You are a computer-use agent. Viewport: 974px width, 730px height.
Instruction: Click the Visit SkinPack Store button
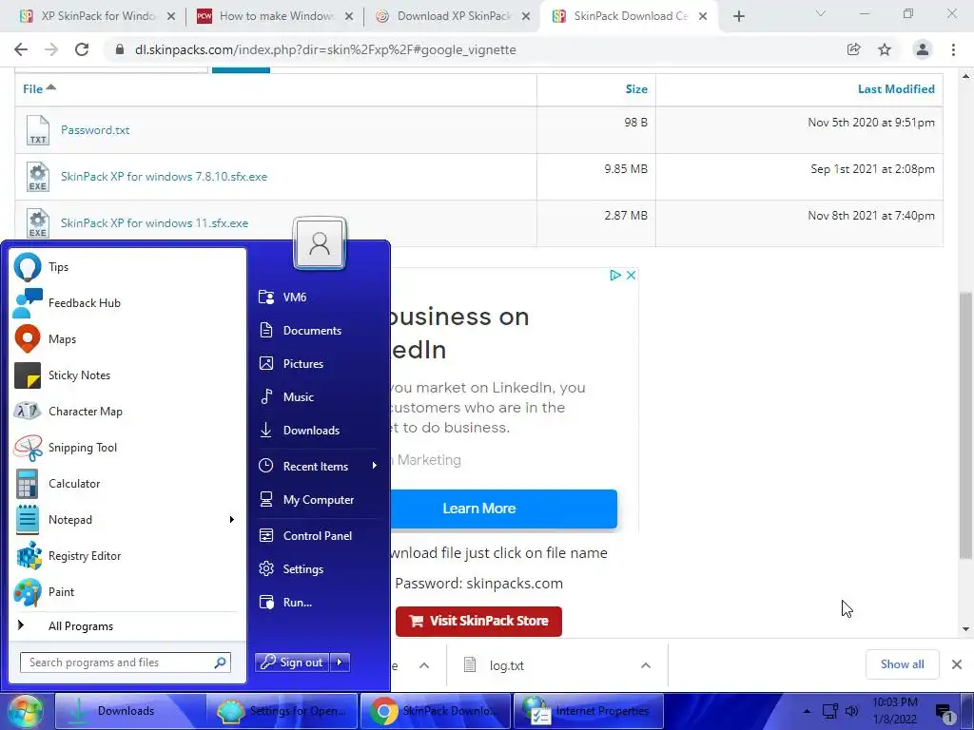[x=478, y=621]
